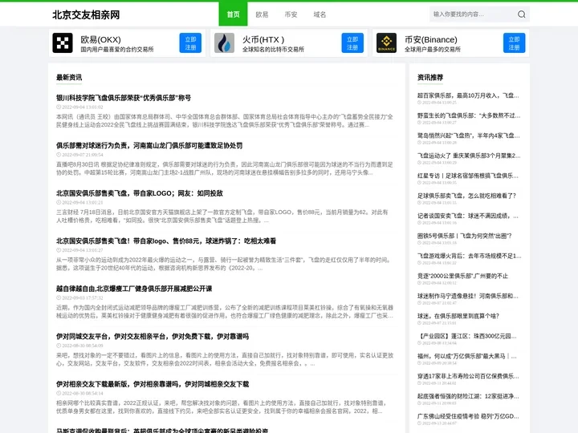The height and width of the screenshot is (433, 578).
Task: Open sidebar item 飞盘运动火了 重庆某俱乐部
Action: pos(469,156)
